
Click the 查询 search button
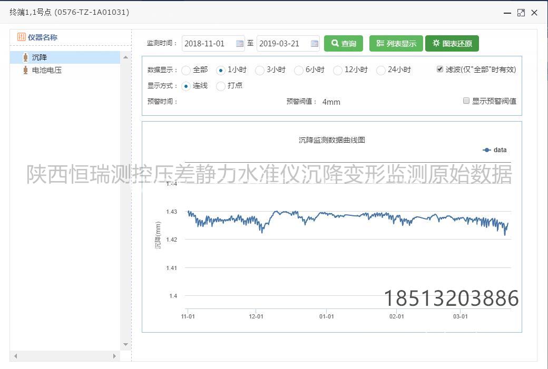point(344,44)
